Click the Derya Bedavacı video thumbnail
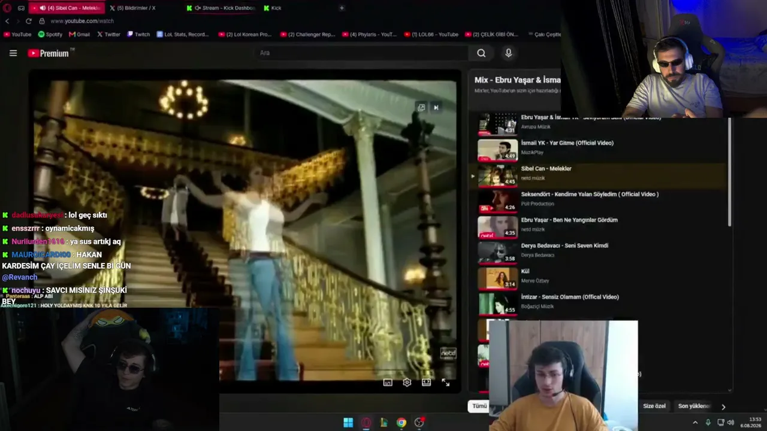 pyautogui.click(x=497, y=253)
